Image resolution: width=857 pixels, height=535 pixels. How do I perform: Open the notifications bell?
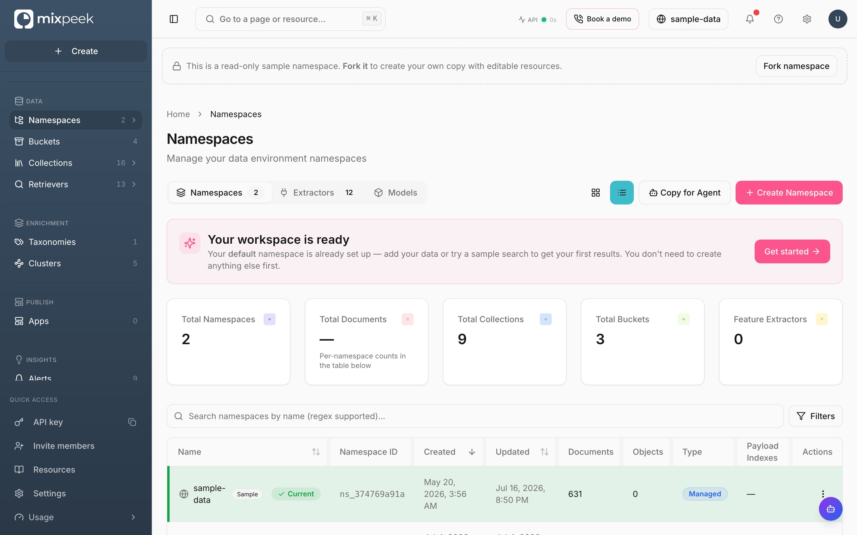750,19
